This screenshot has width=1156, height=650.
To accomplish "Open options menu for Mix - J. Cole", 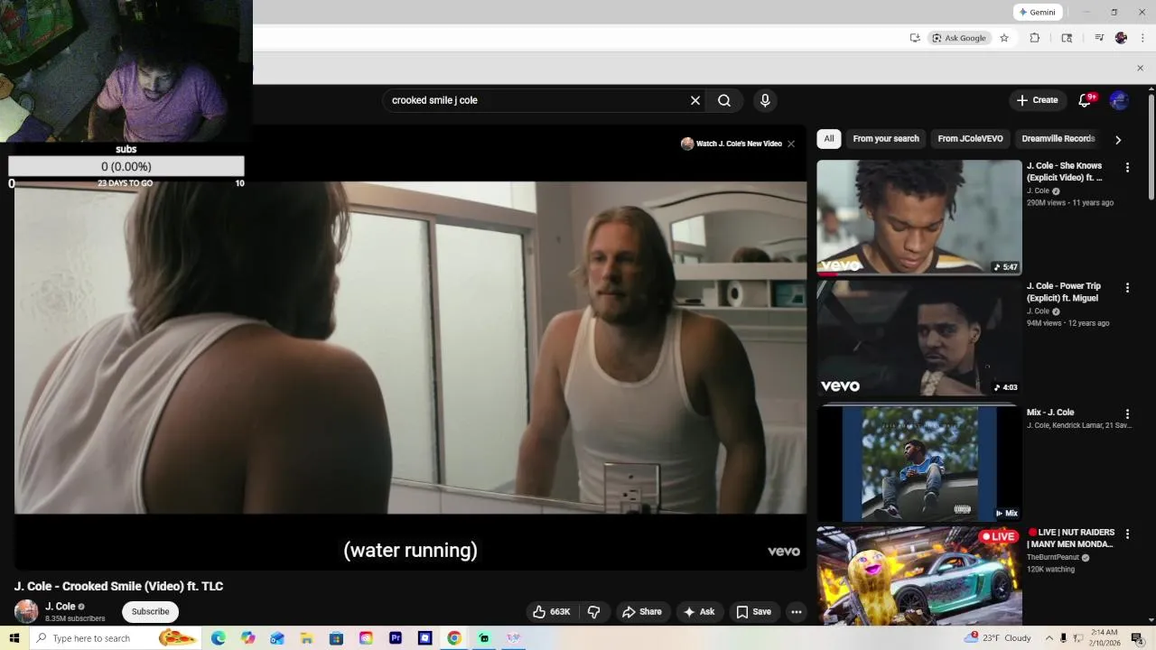I will pyautogui.click(x=1127, y=414).
